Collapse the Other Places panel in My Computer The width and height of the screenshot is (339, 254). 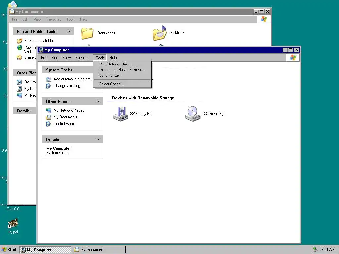click(98, 101)
